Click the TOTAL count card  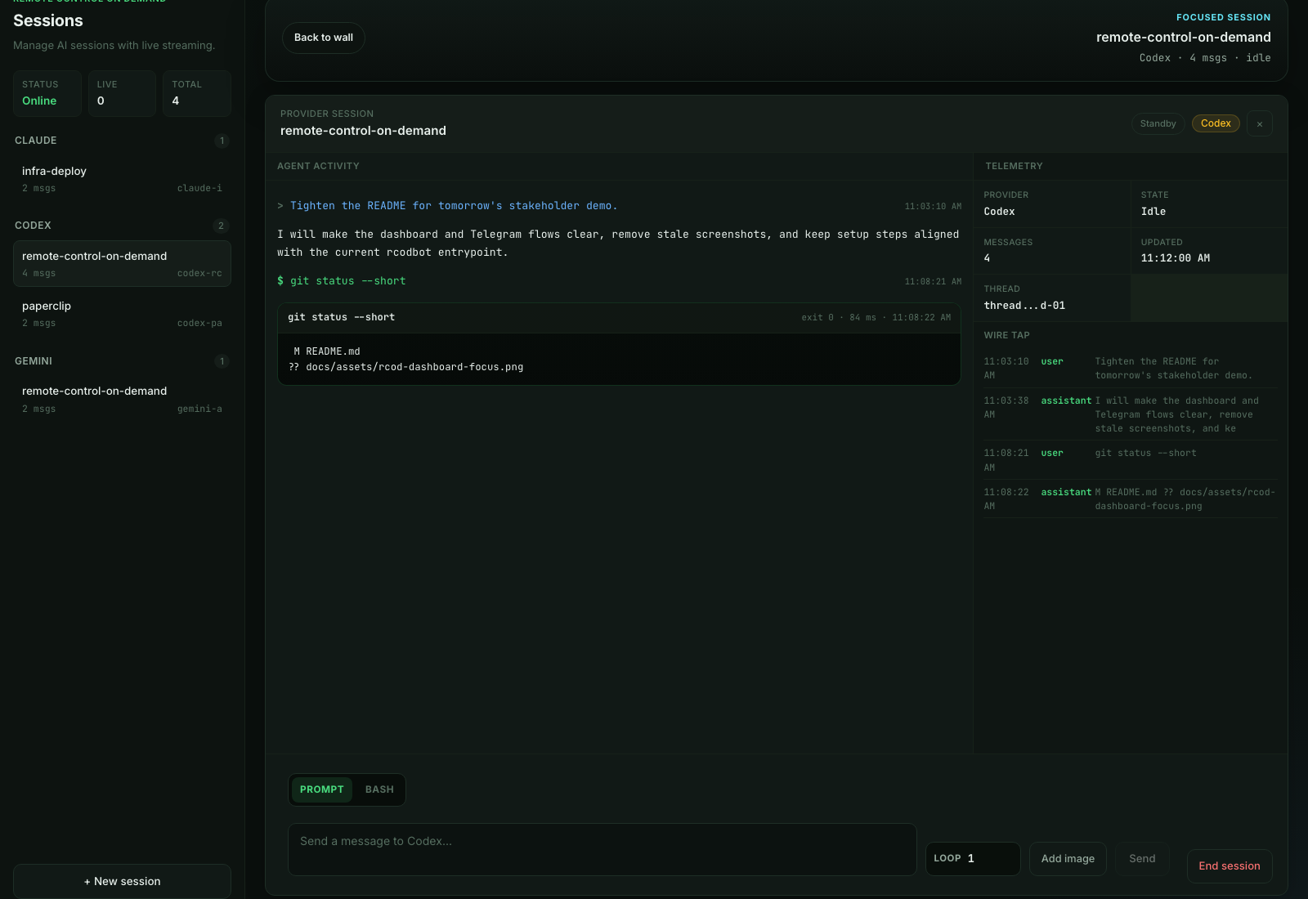coord(197,93)
